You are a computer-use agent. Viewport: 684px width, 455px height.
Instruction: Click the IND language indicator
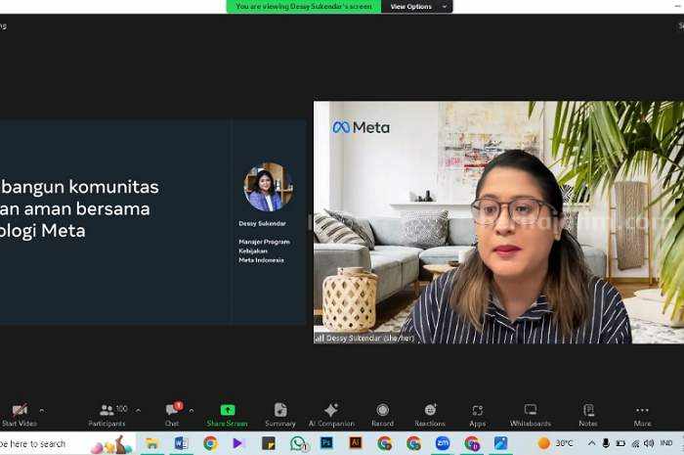coord(665,443)
